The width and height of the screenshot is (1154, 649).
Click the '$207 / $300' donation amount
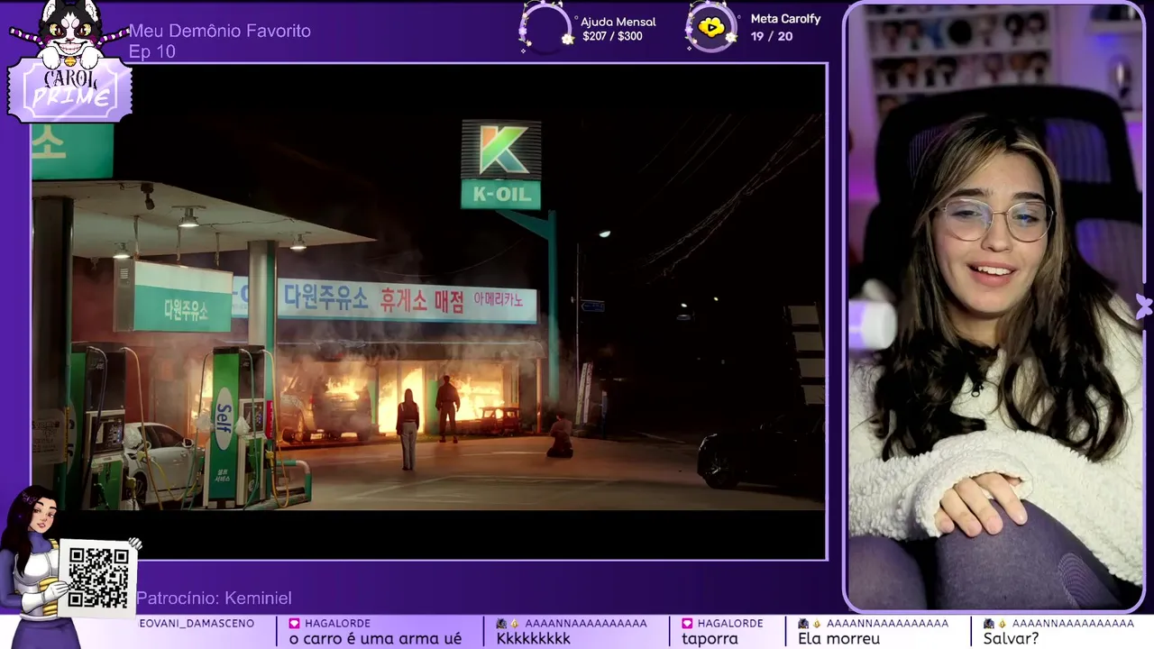pos(613,36)
